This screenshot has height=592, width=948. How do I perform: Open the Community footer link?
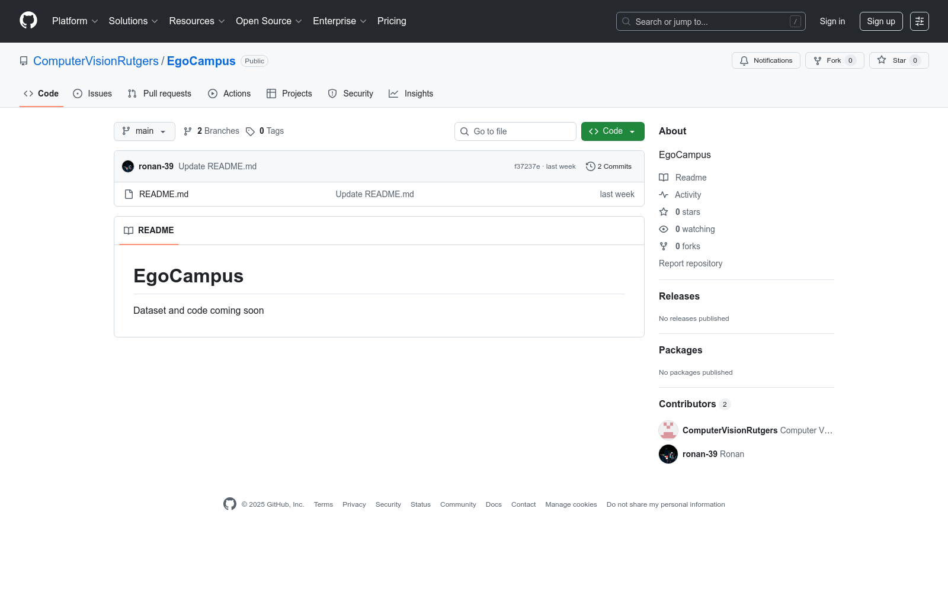click(x=458, y=504)
